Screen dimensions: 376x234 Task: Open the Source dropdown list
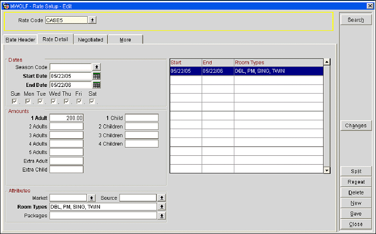(162, 198)
